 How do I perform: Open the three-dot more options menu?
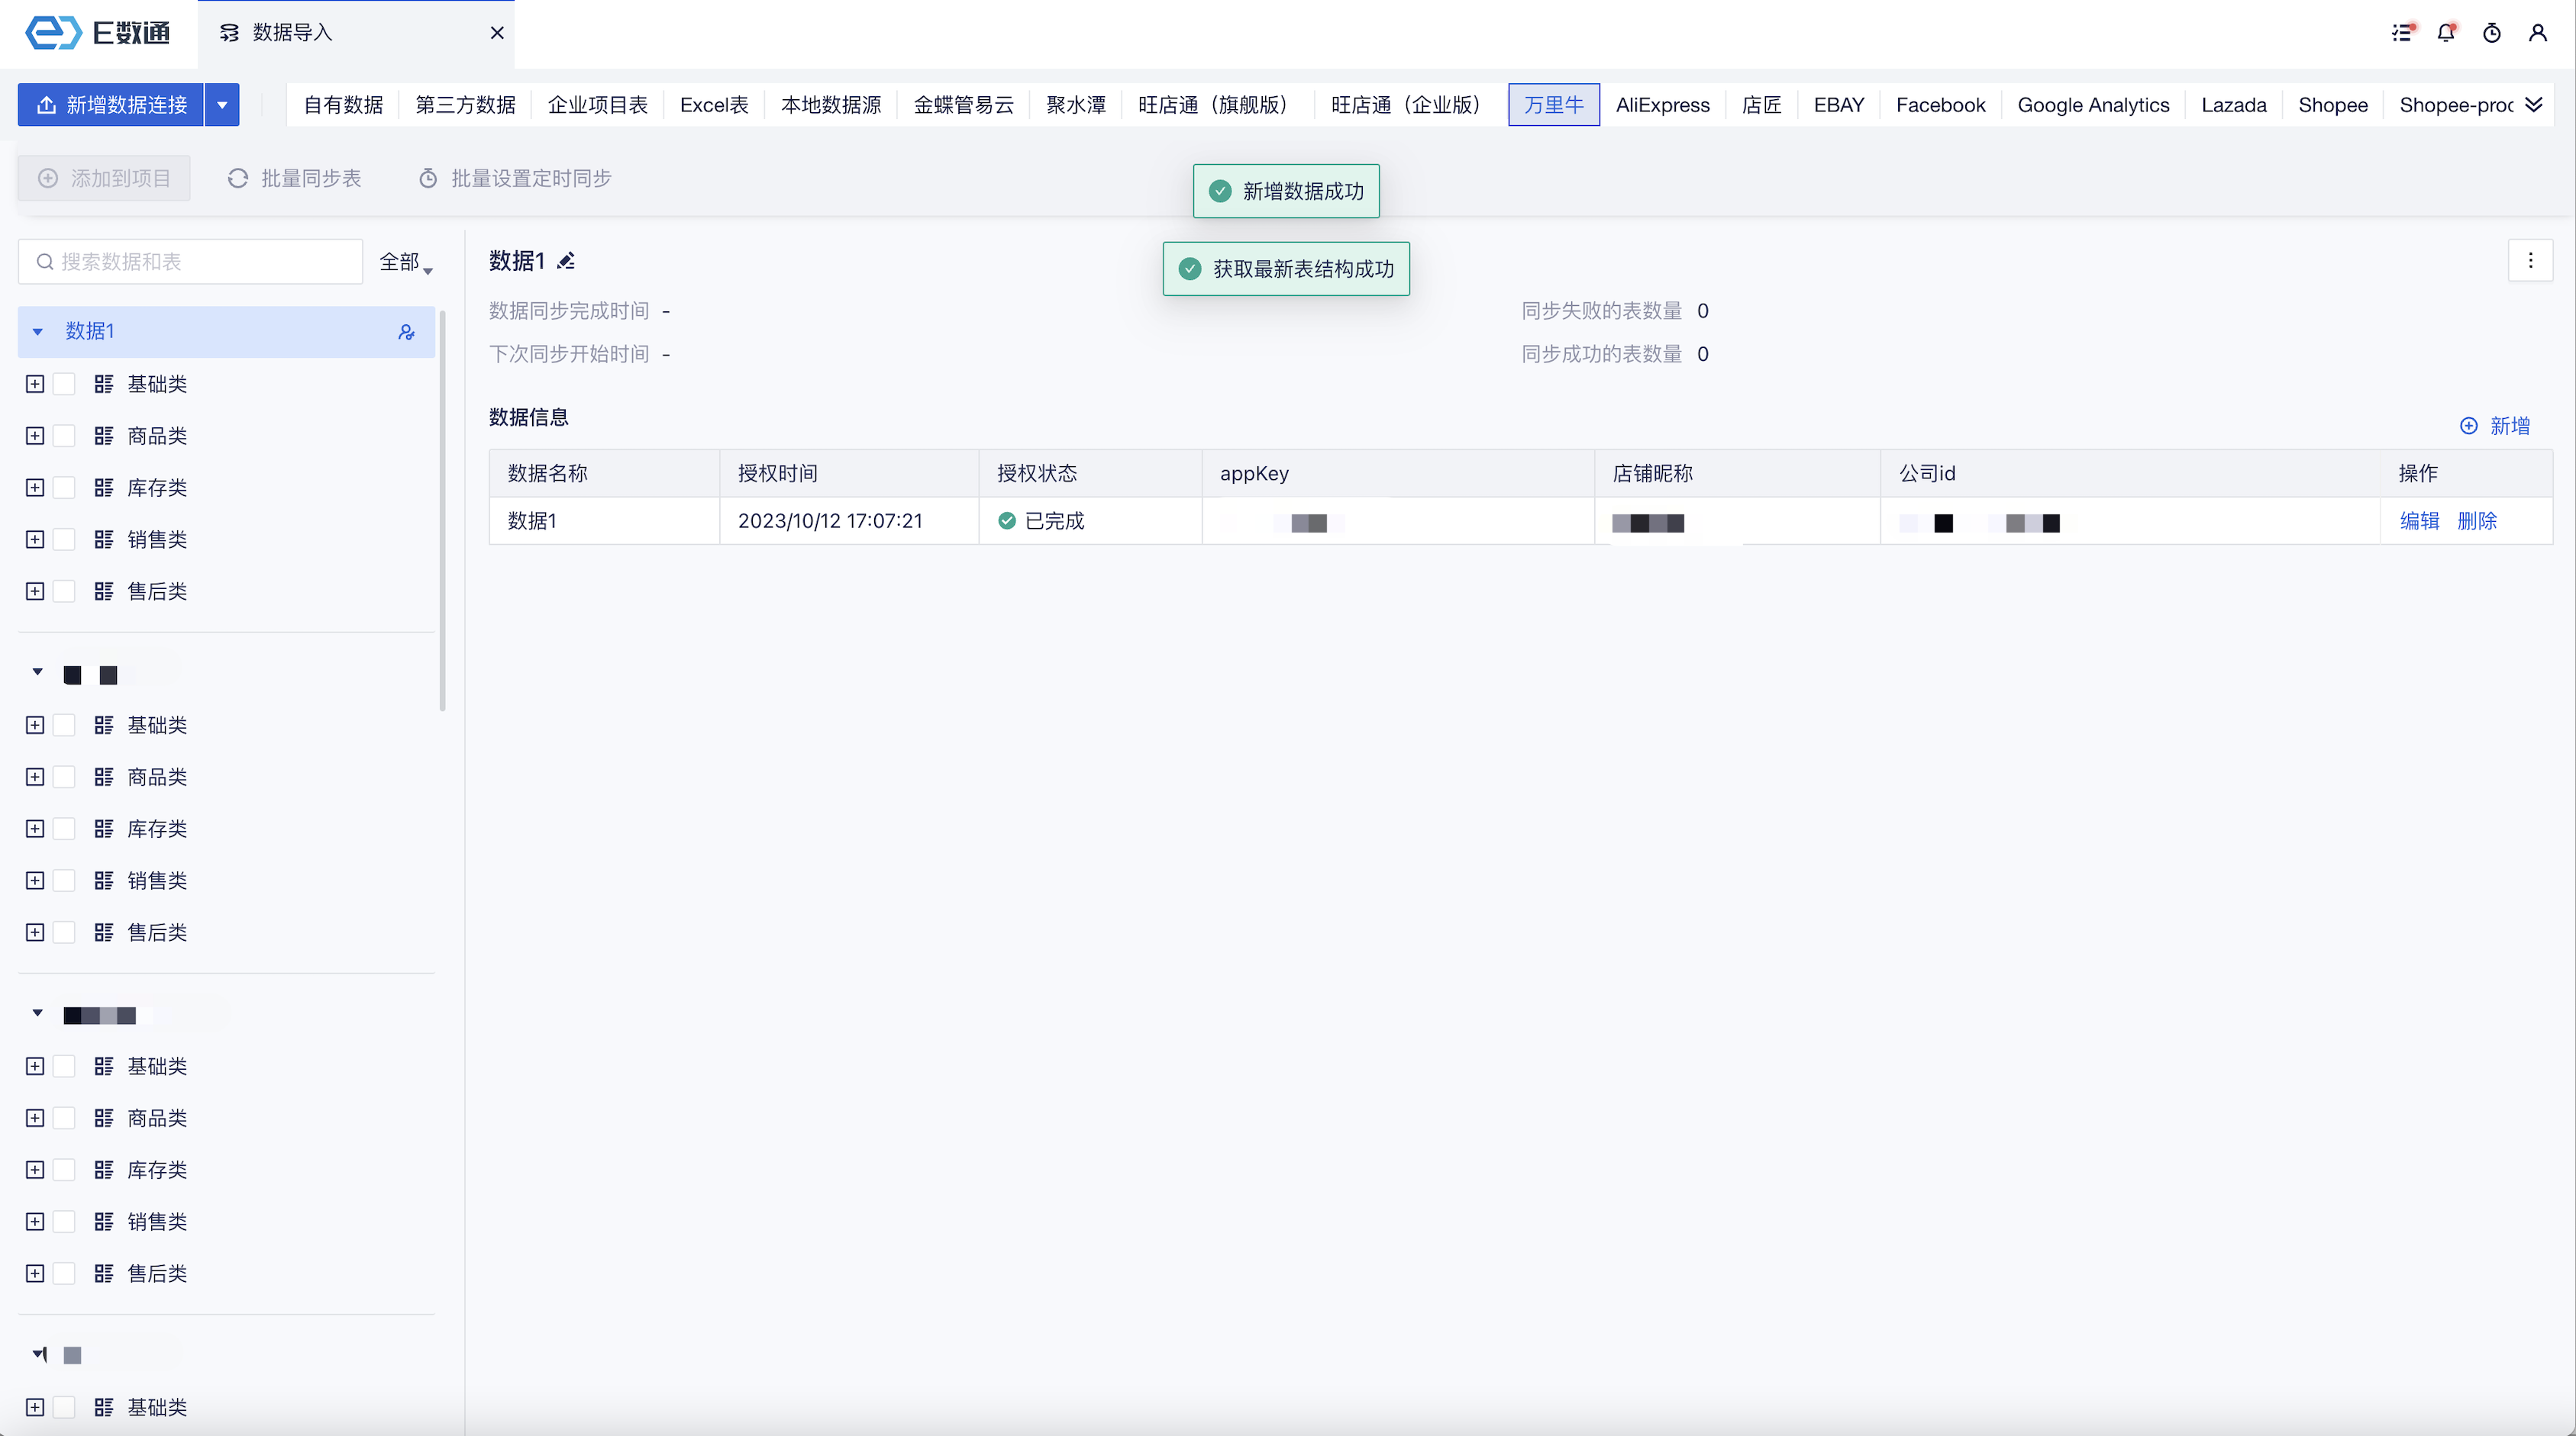pos(2530,261)
